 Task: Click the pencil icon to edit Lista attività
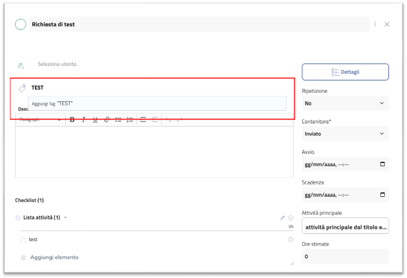click(283, 218)
